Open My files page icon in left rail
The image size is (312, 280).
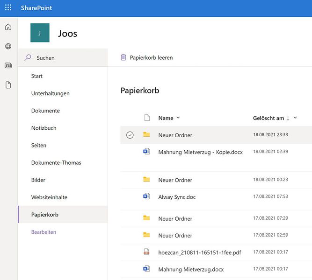point(8,85)
